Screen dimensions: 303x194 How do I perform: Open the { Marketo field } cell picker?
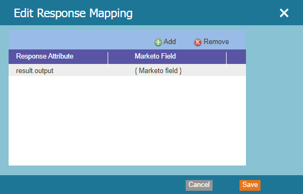pyautogui.click(x=167, y=71)
